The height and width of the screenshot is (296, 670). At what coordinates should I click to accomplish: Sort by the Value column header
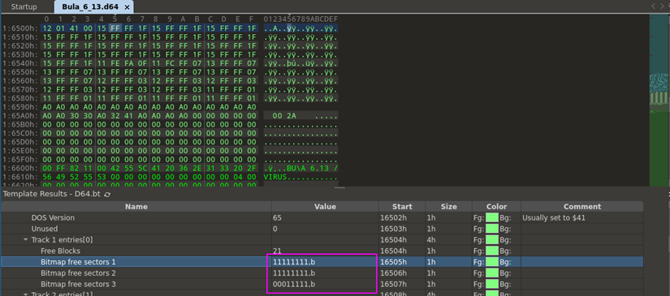pos(325,207)
